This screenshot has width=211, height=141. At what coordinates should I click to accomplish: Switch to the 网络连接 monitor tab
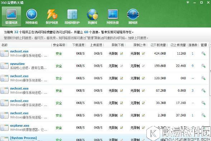[113, 17]
